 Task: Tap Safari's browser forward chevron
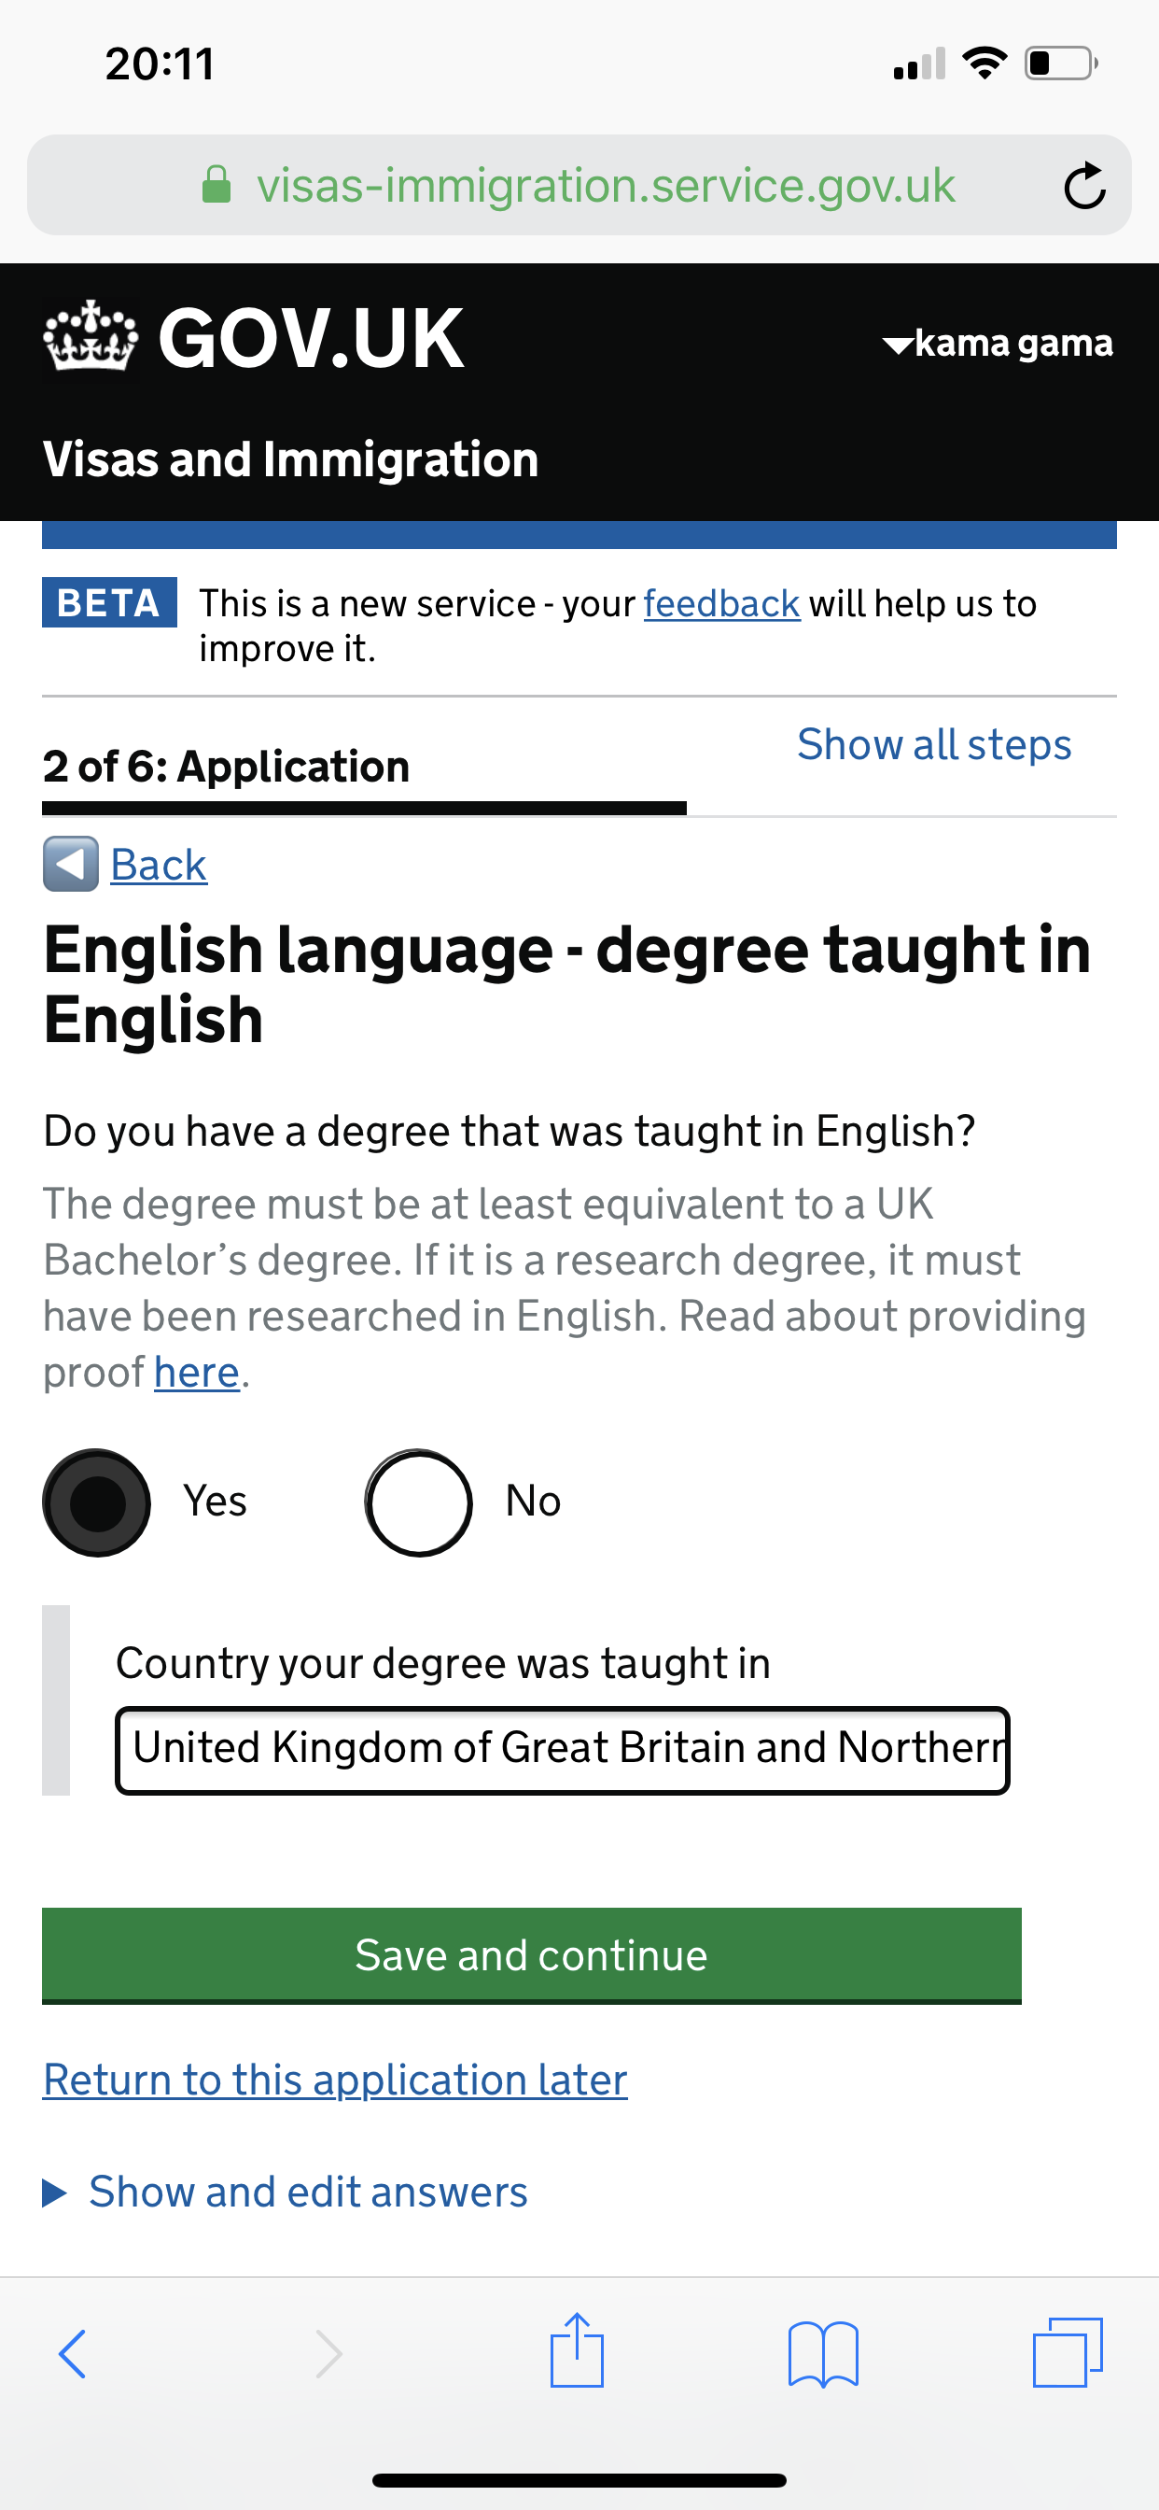pyautogui.click(x=329, y=2353)
